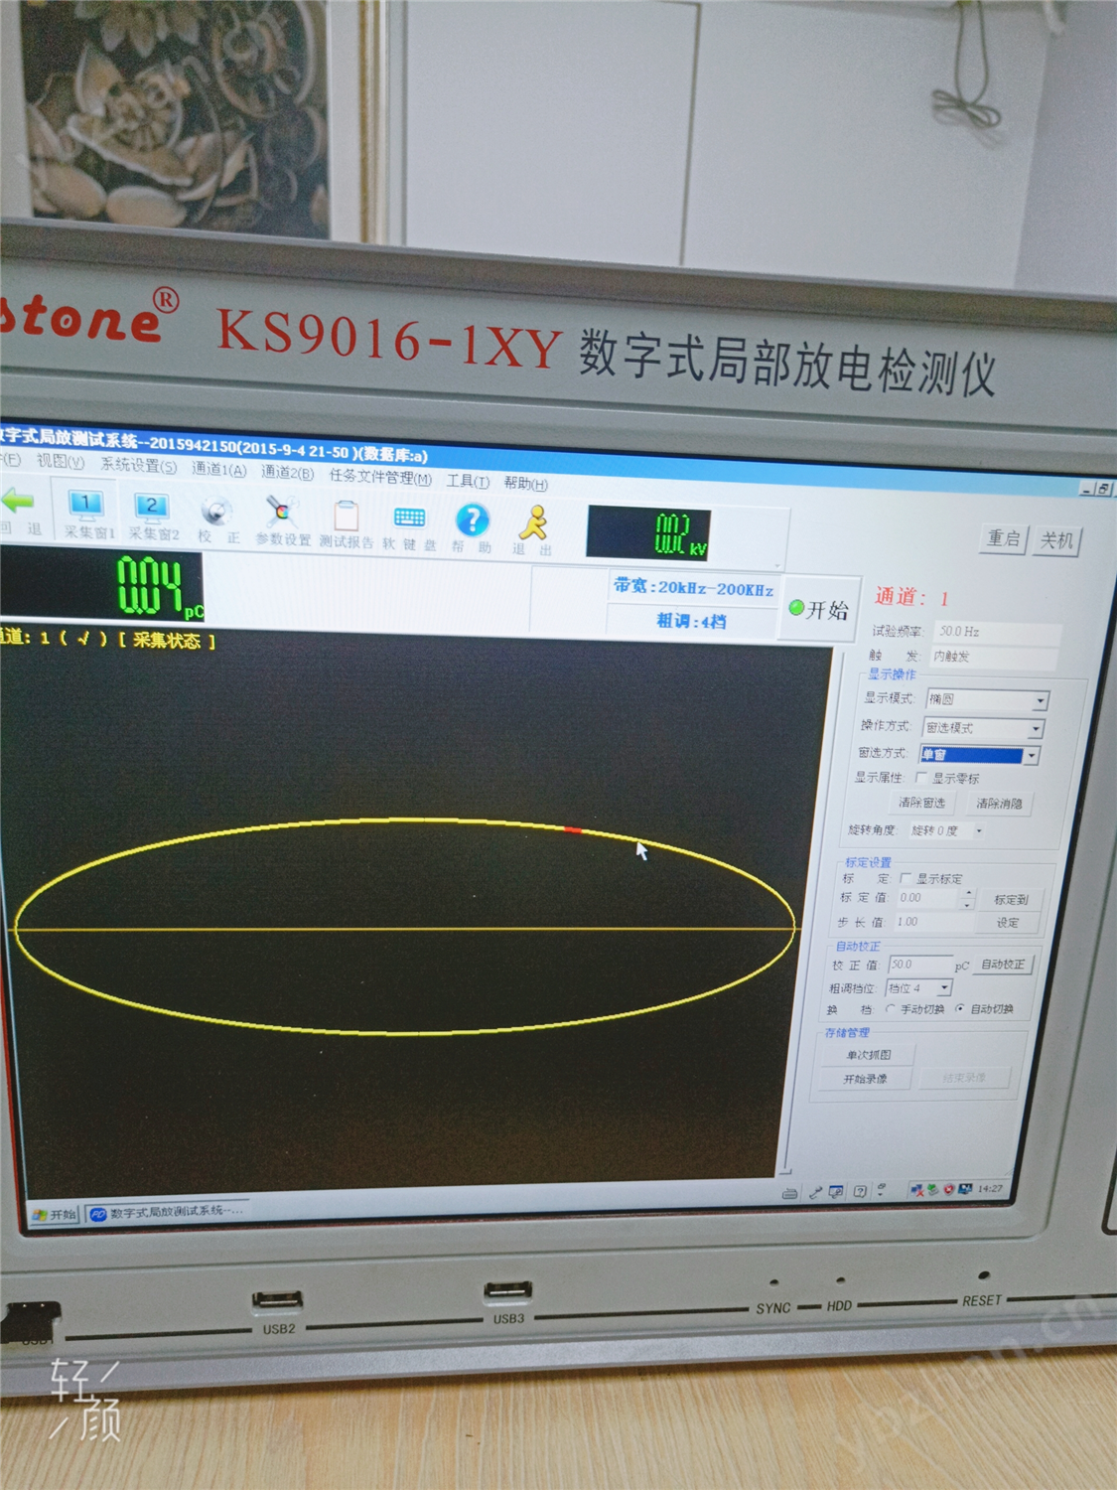This screenshot has width=1117, height=1490.
Task: Open 参数设置 parameter settings tool
Action: click(283, 520)
